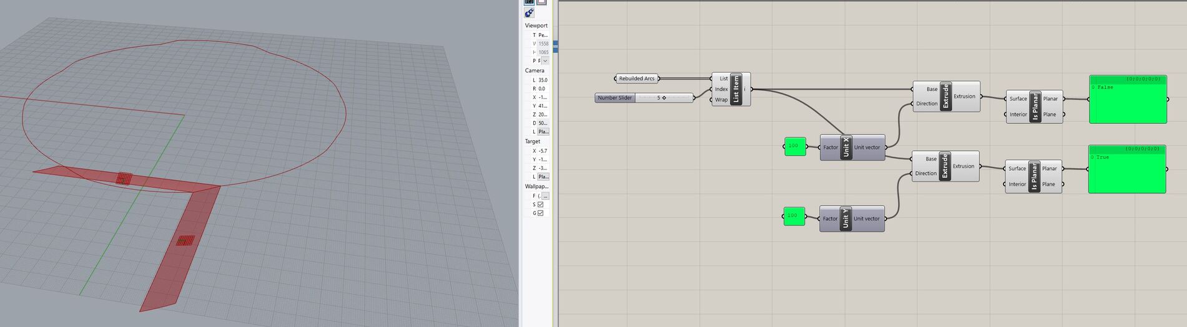Screen dimensions: 1187x327
Task: Select the lower Extrude component
Action: click(944, 166)
